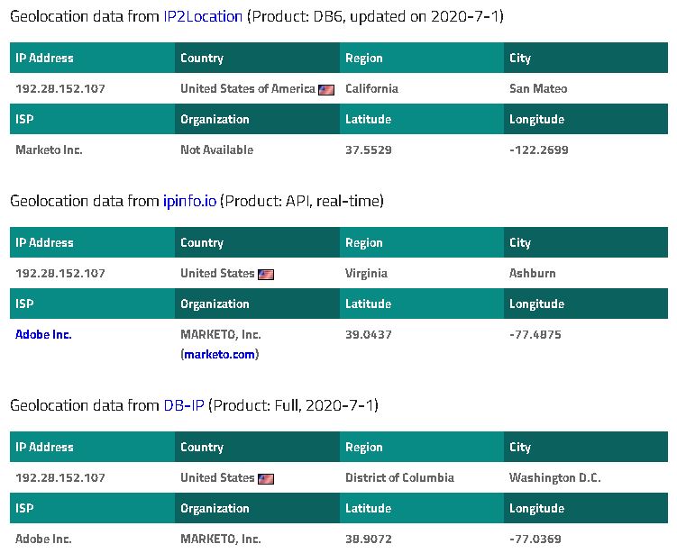Select the latitude value 39.0437
Viewport: 677px width, 553px height.
pyautogui.click(x=368, y=334)
